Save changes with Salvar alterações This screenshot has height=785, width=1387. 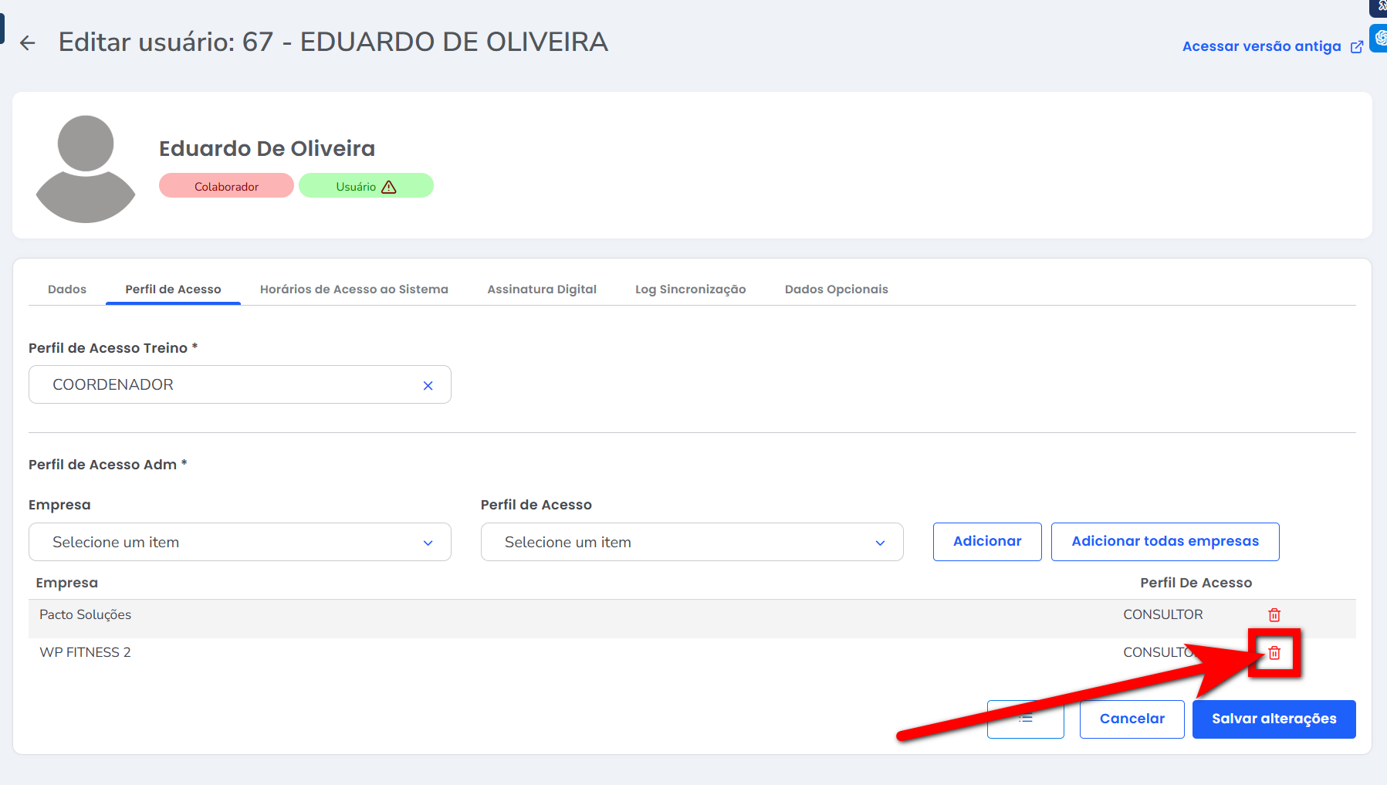(x=1274, y=719)
